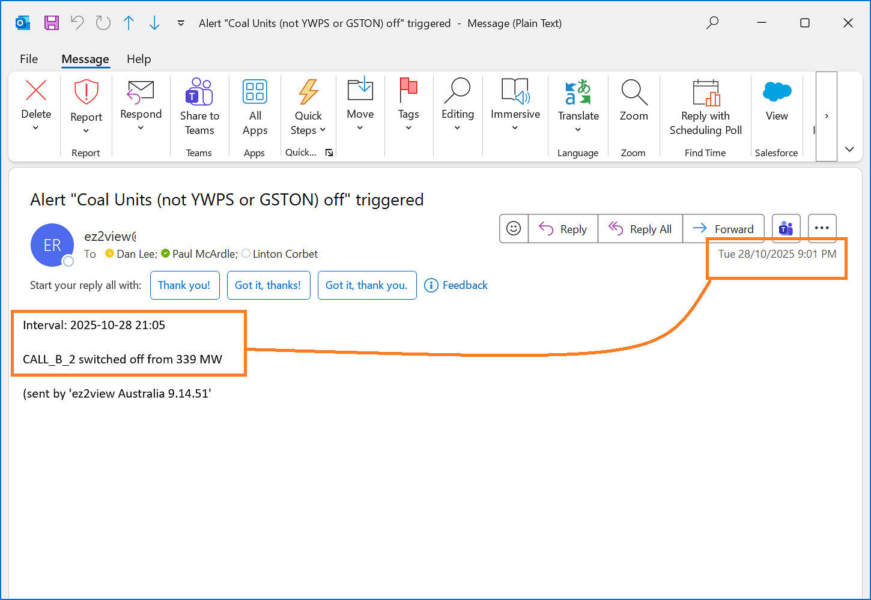Viewport: 871px width, 600px height.
Task: Click the Feedback link
Action: pos(457,285)
